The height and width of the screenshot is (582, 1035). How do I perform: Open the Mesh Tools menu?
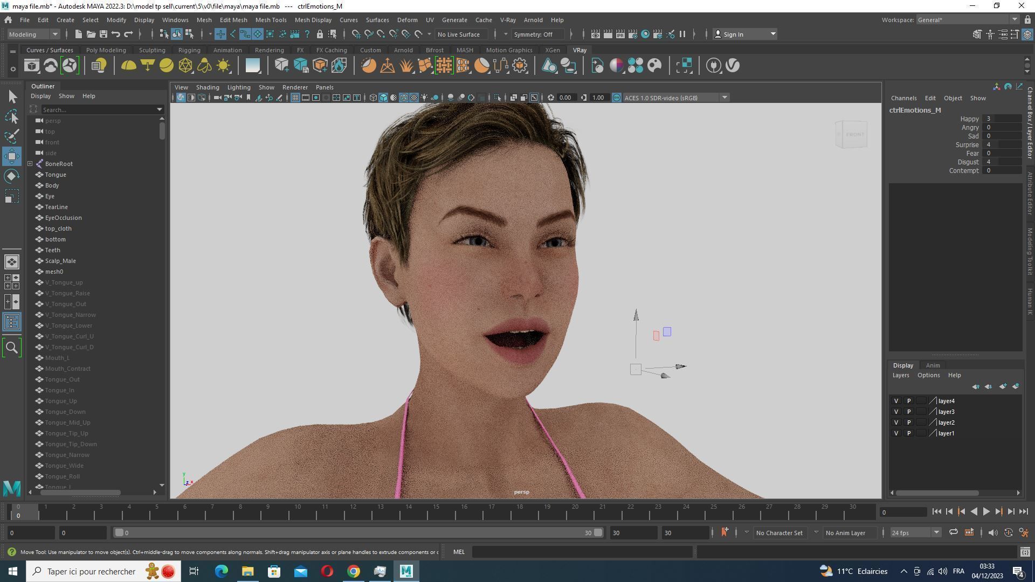(x=271, y=20)
